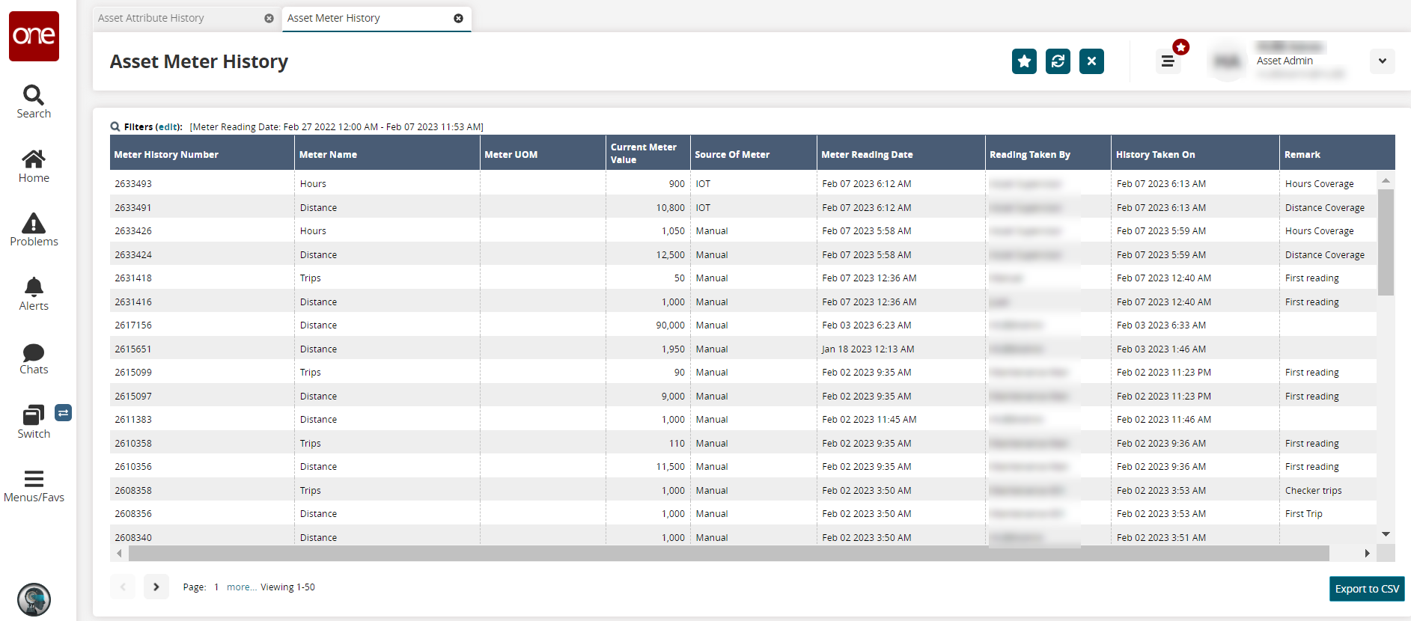Image resolution: width=1411 pixels, height=621 pixels.
Task: Go to previous page of results
Action: tap(123, 587)
